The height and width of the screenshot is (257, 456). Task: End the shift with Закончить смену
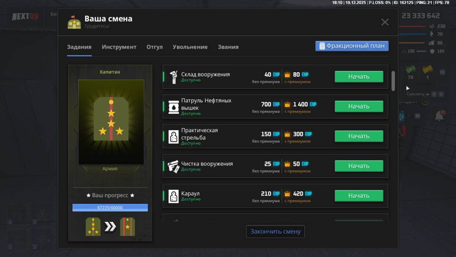click(x=275, y=232)
